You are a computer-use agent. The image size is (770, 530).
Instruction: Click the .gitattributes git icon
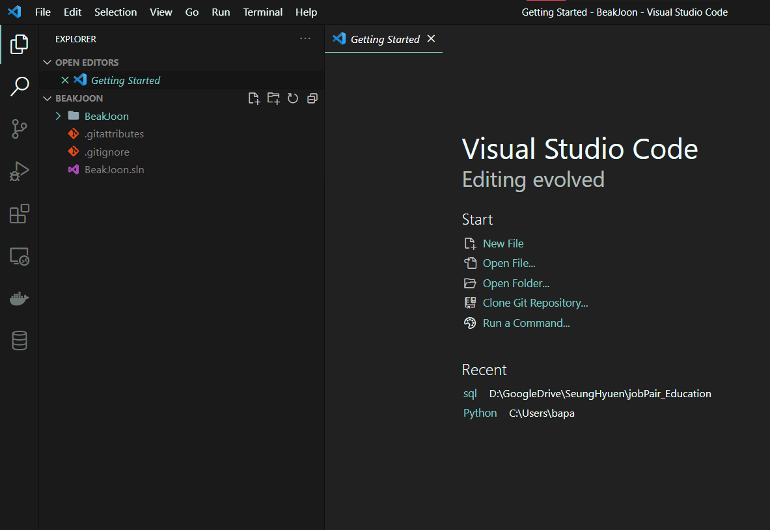point(74,133)
